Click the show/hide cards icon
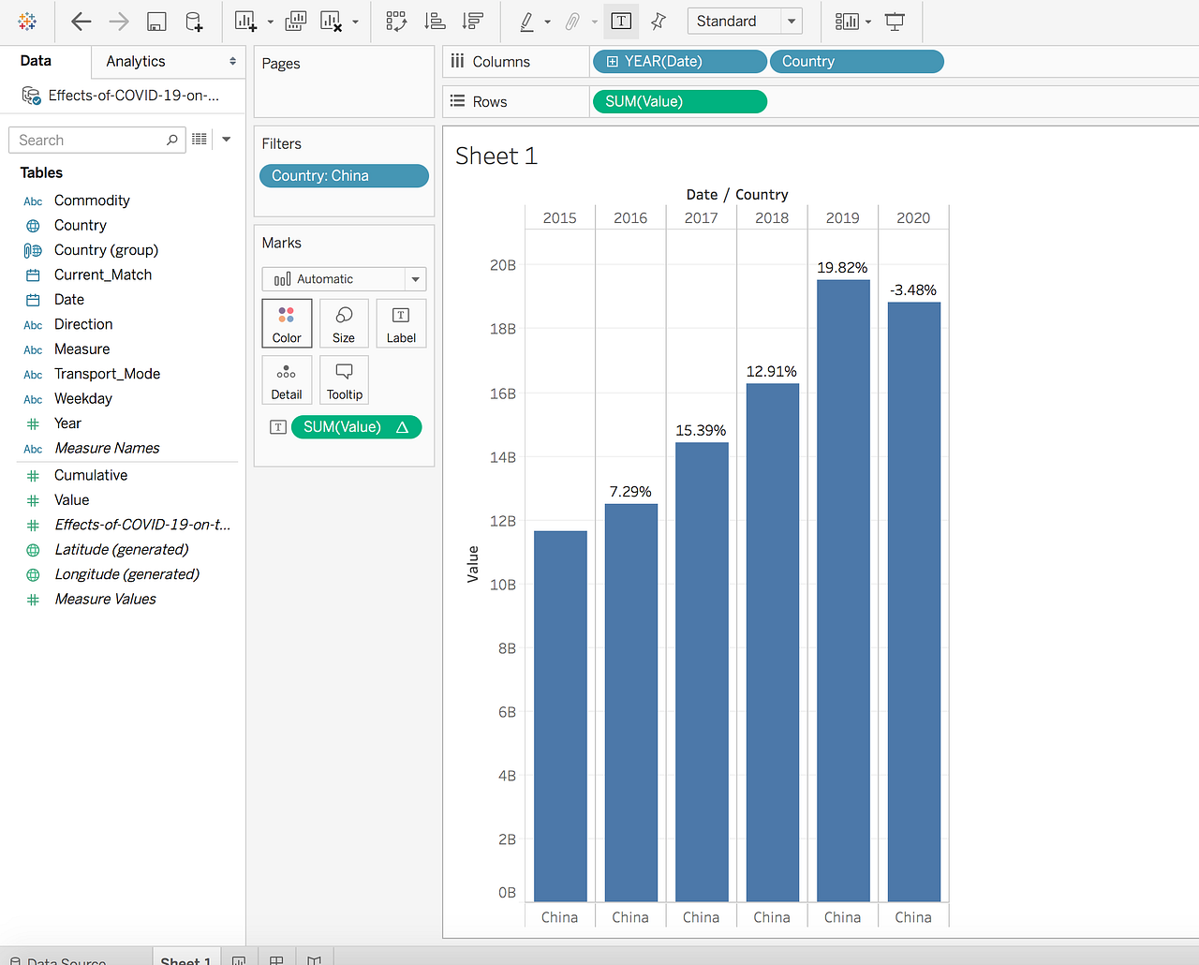The height and width of the screenshot is (965, 1199). click(x=847, y=22)
